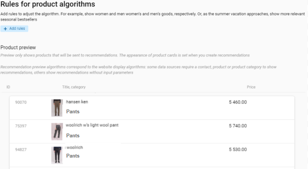
Task: Select the woolrich product title
Action: [75, 147]
